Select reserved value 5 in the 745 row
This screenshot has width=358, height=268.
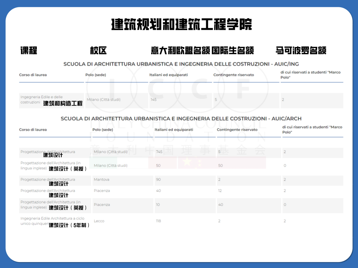click(x=219, y=152)
